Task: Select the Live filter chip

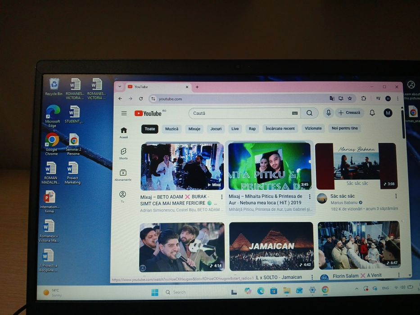Action: tap(235, 129)
